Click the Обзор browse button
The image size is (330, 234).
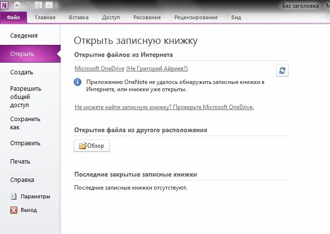92,146
